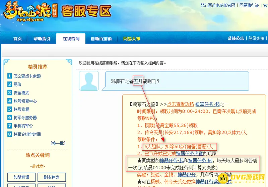Click the 如梦奇谭 keyword button
The image size is (268, 187).
click(21, 177)
